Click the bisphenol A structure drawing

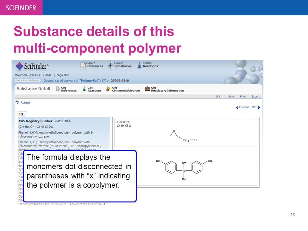(184, 170)
